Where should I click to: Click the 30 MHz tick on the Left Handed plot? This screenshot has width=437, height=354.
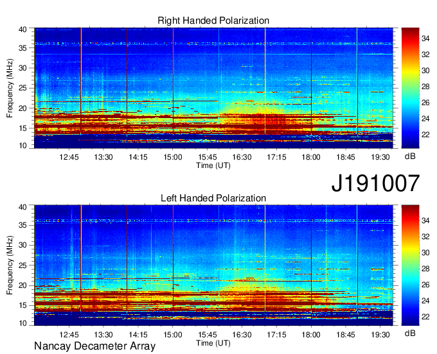click(22, 245)
